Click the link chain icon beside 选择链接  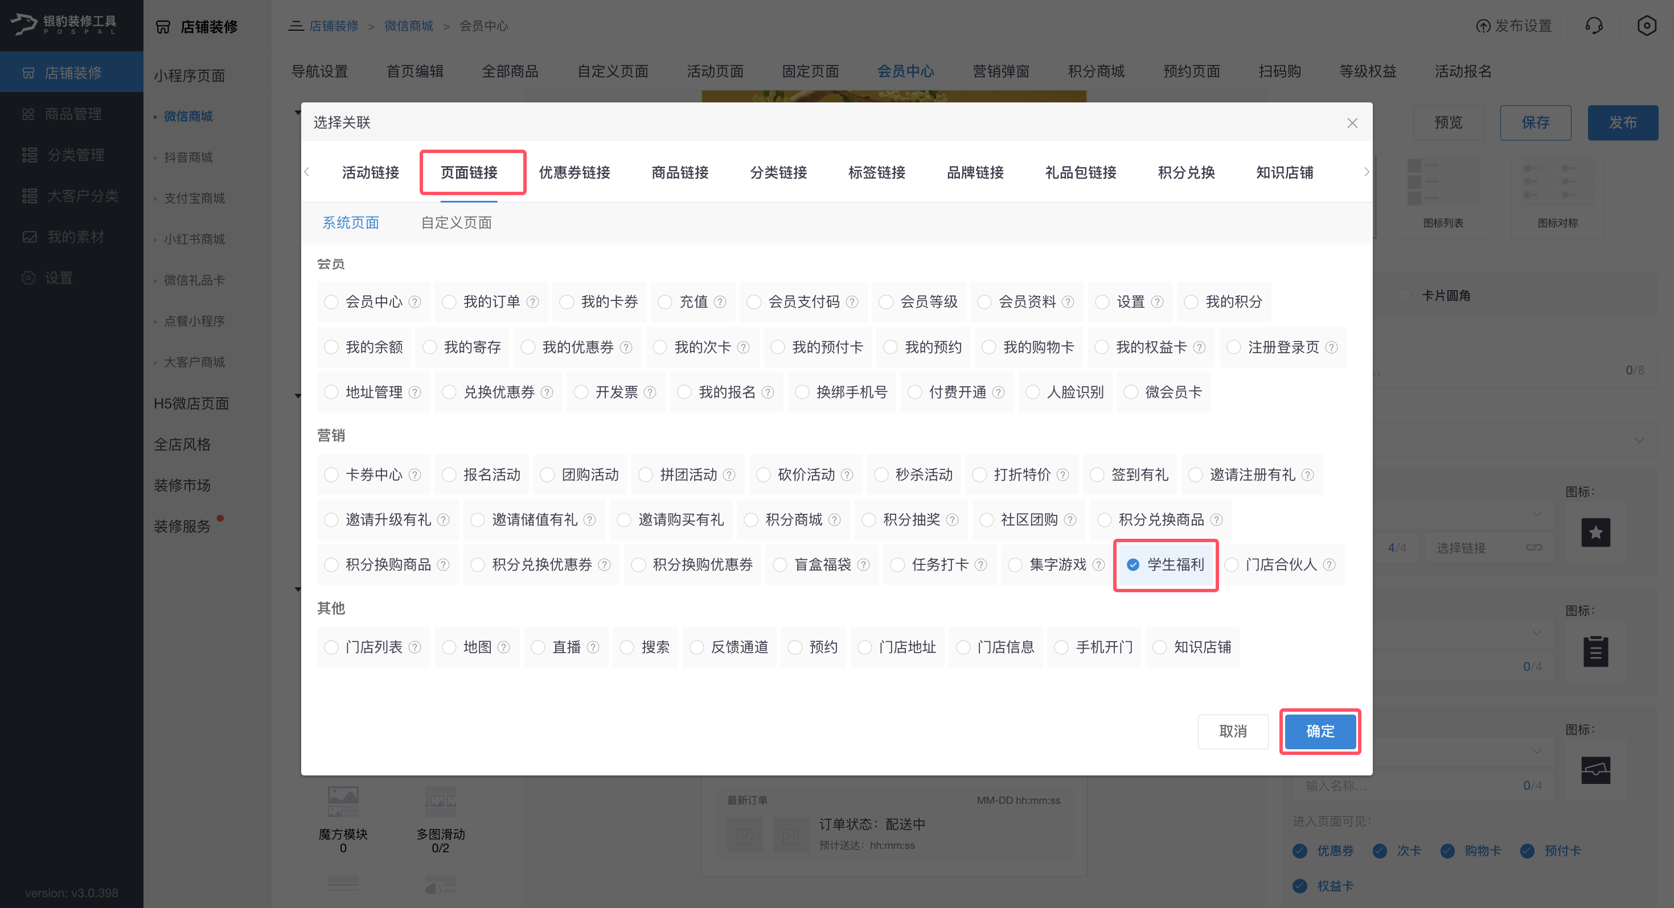coord(1533,547)
